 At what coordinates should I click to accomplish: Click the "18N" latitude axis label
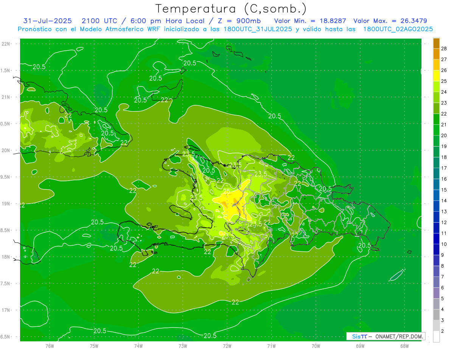6,257
